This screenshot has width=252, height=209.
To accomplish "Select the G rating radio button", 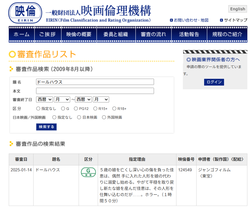I will tap(63, 109).
